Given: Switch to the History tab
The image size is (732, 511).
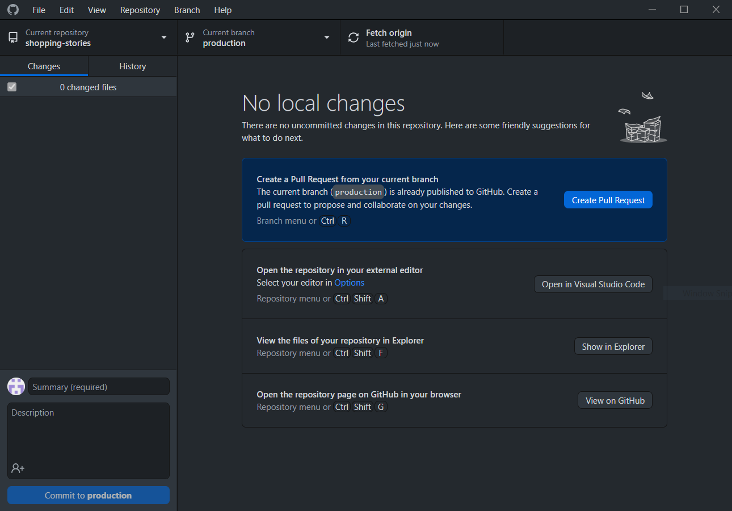Looking at the screenshot, I should (133, 66).
